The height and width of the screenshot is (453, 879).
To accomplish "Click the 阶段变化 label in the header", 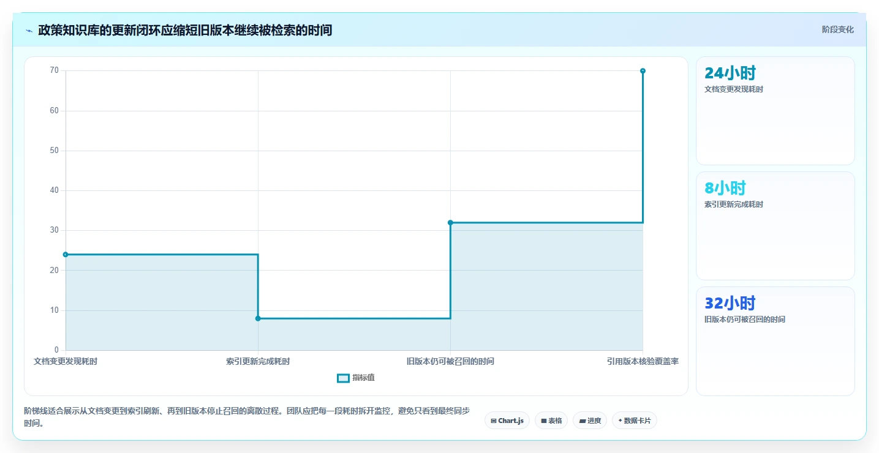I will [x=837, y=30].
